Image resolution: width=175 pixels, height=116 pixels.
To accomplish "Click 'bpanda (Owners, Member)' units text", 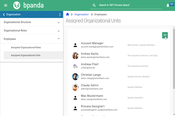I will 139,76.
